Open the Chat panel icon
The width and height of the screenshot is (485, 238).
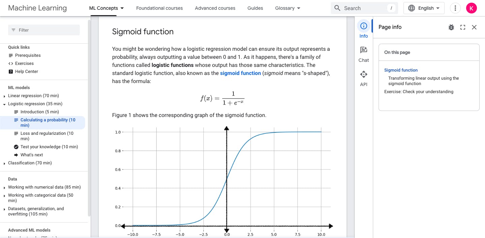(x=363, y=50)
